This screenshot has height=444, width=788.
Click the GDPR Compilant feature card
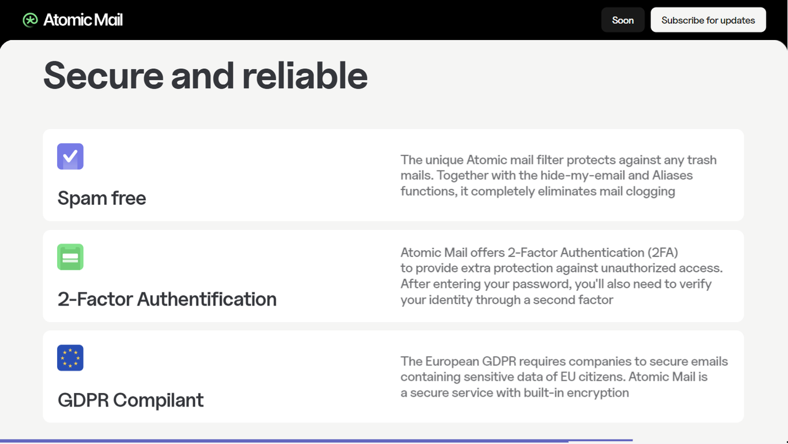point(393,377)
